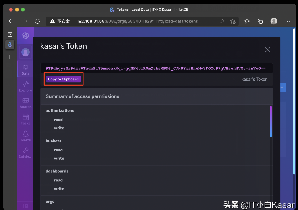Open the Boards icon in the sidebar
This screenshot has width=298, height=210.
tap(25, 100)
